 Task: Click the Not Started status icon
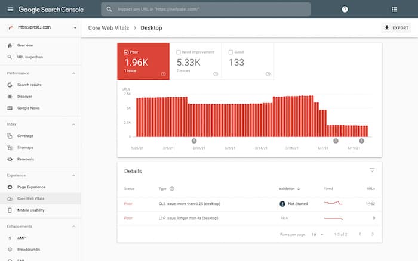[282, 204]
